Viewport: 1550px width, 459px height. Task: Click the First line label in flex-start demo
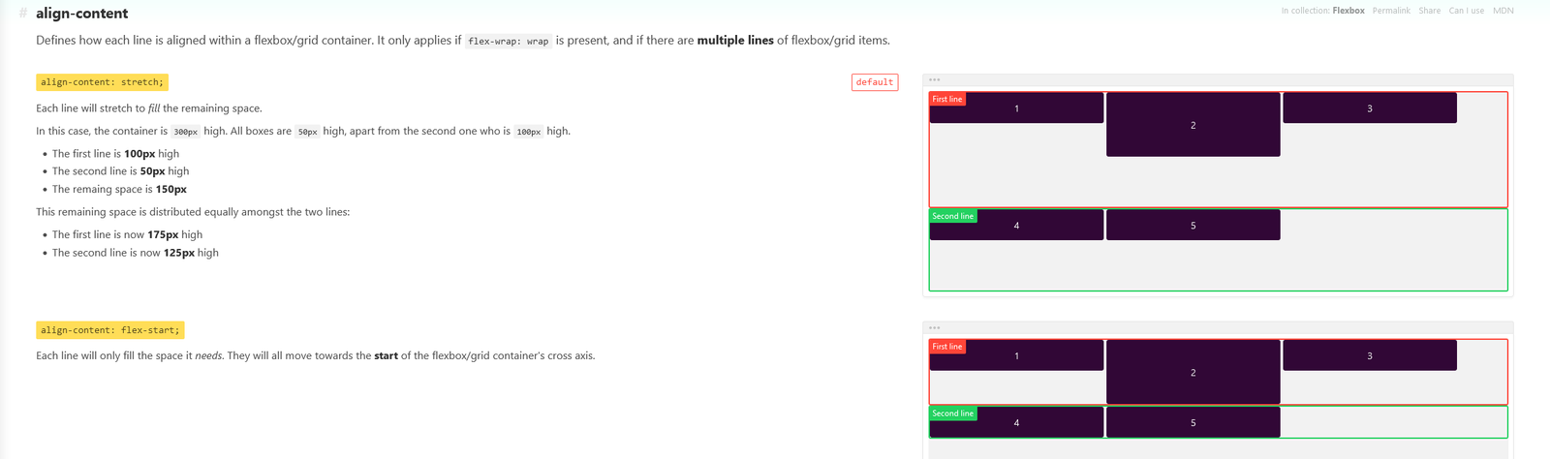tap(947, 347)
